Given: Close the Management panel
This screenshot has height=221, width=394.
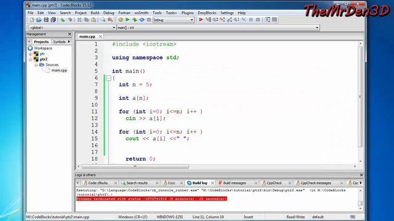Looking at the screenshot, I should (70, 34).
